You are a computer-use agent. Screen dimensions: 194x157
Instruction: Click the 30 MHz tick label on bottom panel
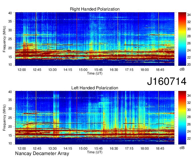coord(10,109)
